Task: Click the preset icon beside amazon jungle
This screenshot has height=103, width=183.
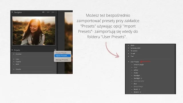Action: (x=132, y=65)
